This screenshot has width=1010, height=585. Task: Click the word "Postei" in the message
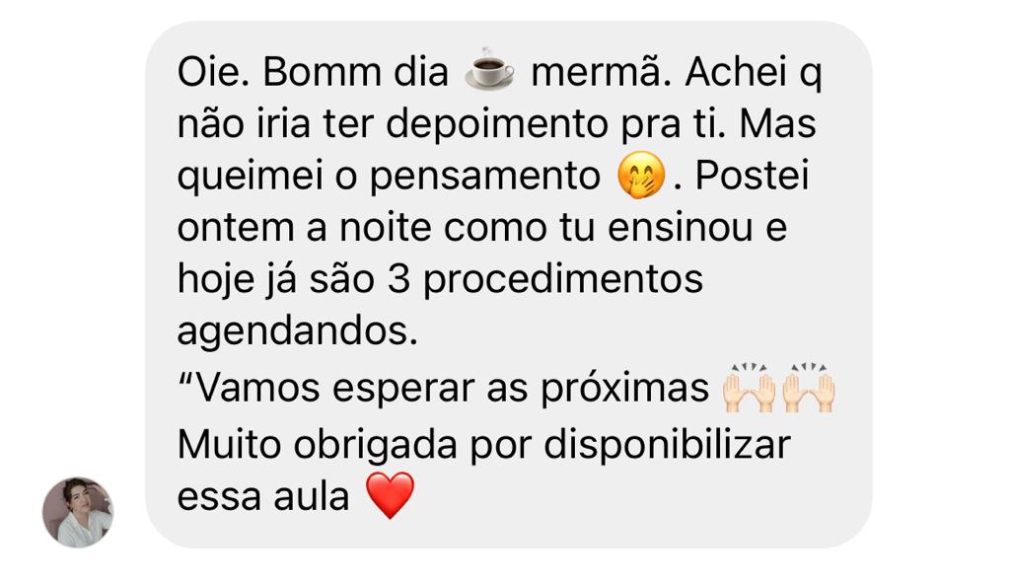click(752, 176)
